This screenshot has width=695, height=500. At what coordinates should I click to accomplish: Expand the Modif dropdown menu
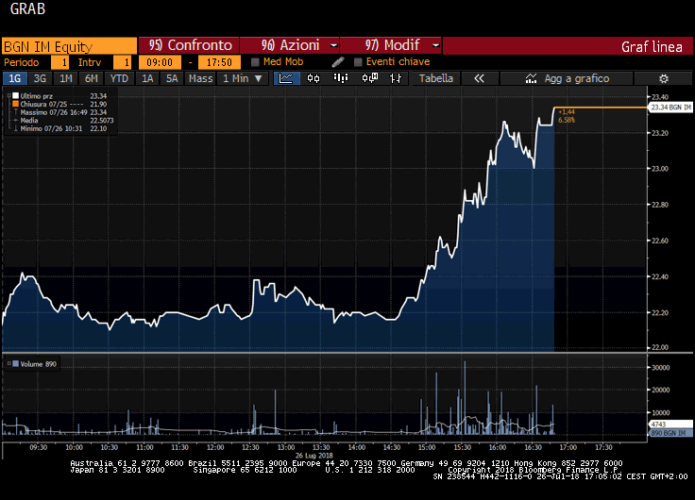[x=391, y=45]
